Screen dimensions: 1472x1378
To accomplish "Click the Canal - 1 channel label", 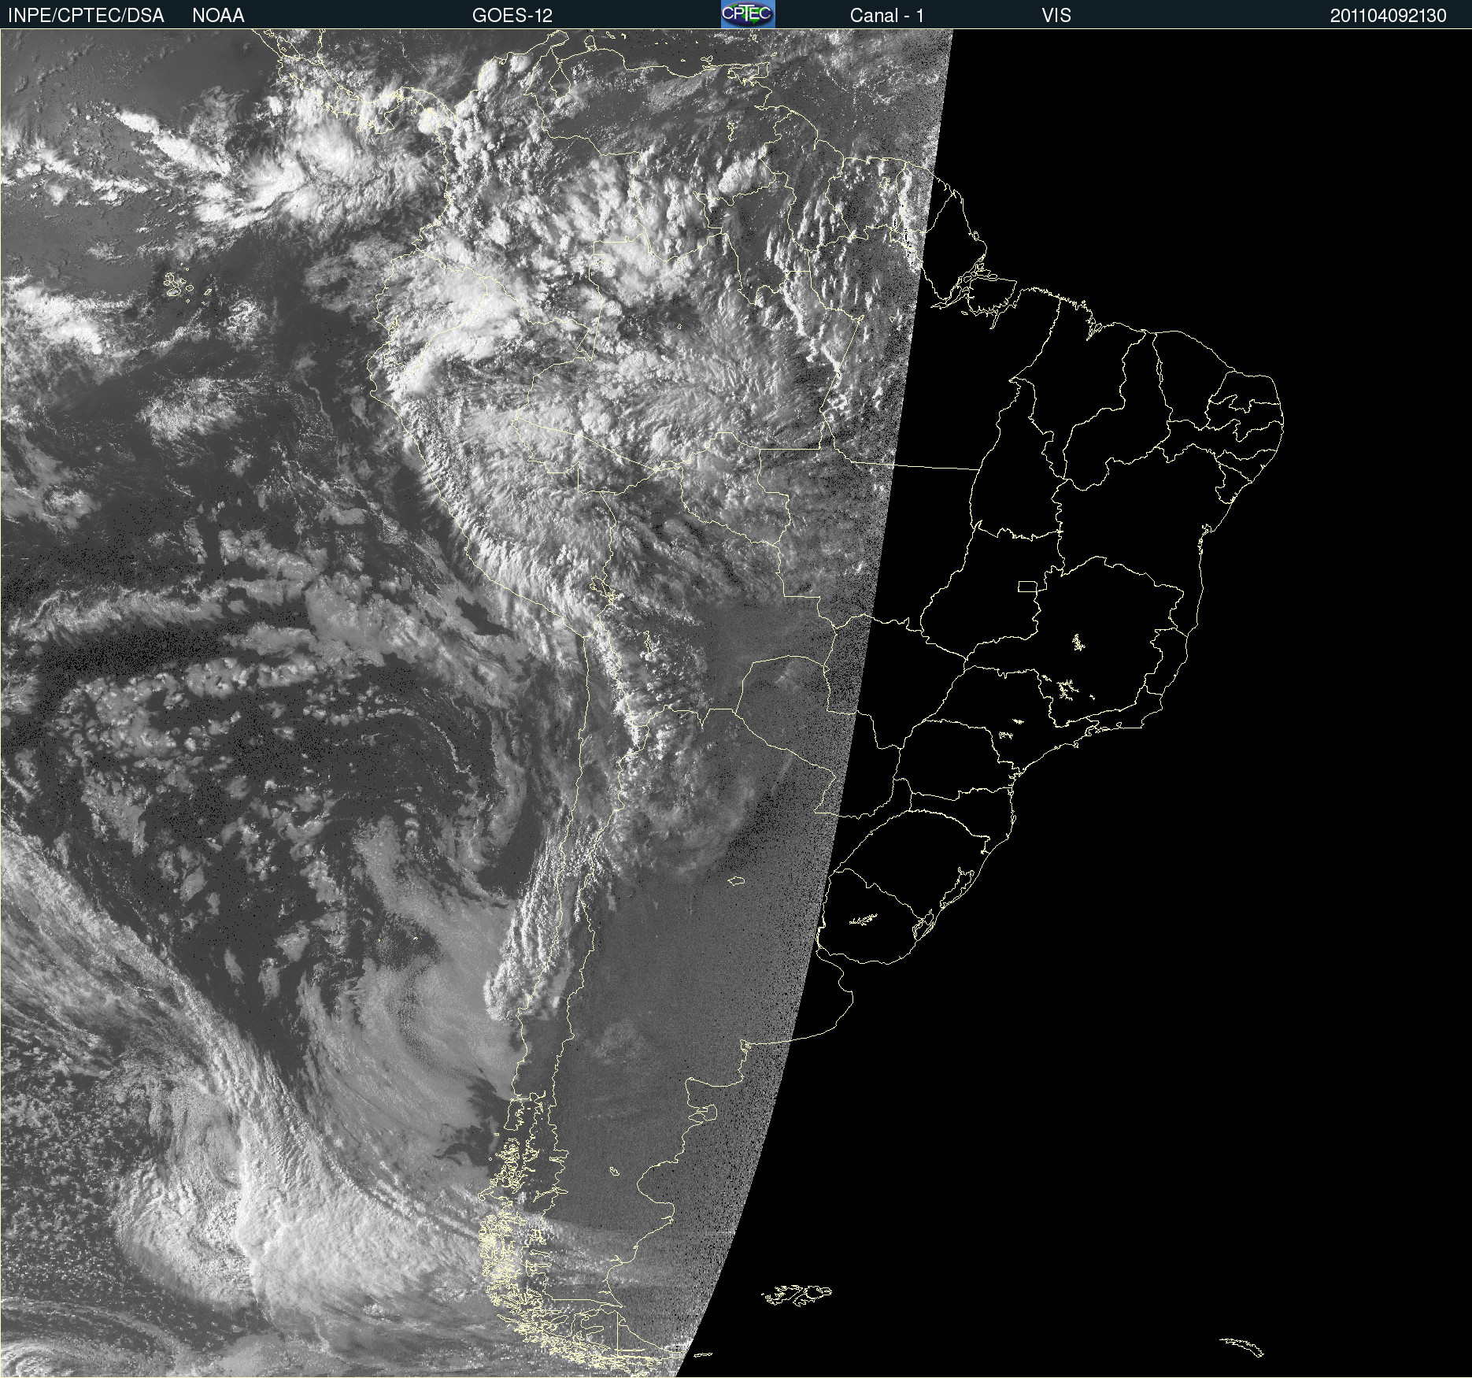I will point(887,16).
